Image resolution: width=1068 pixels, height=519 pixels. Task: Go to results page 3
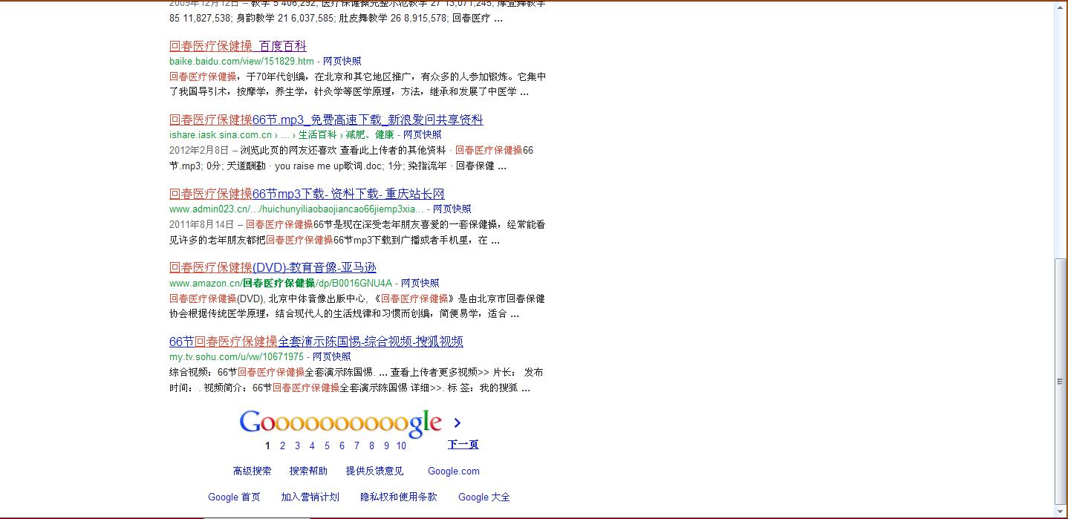click(297, 445)
